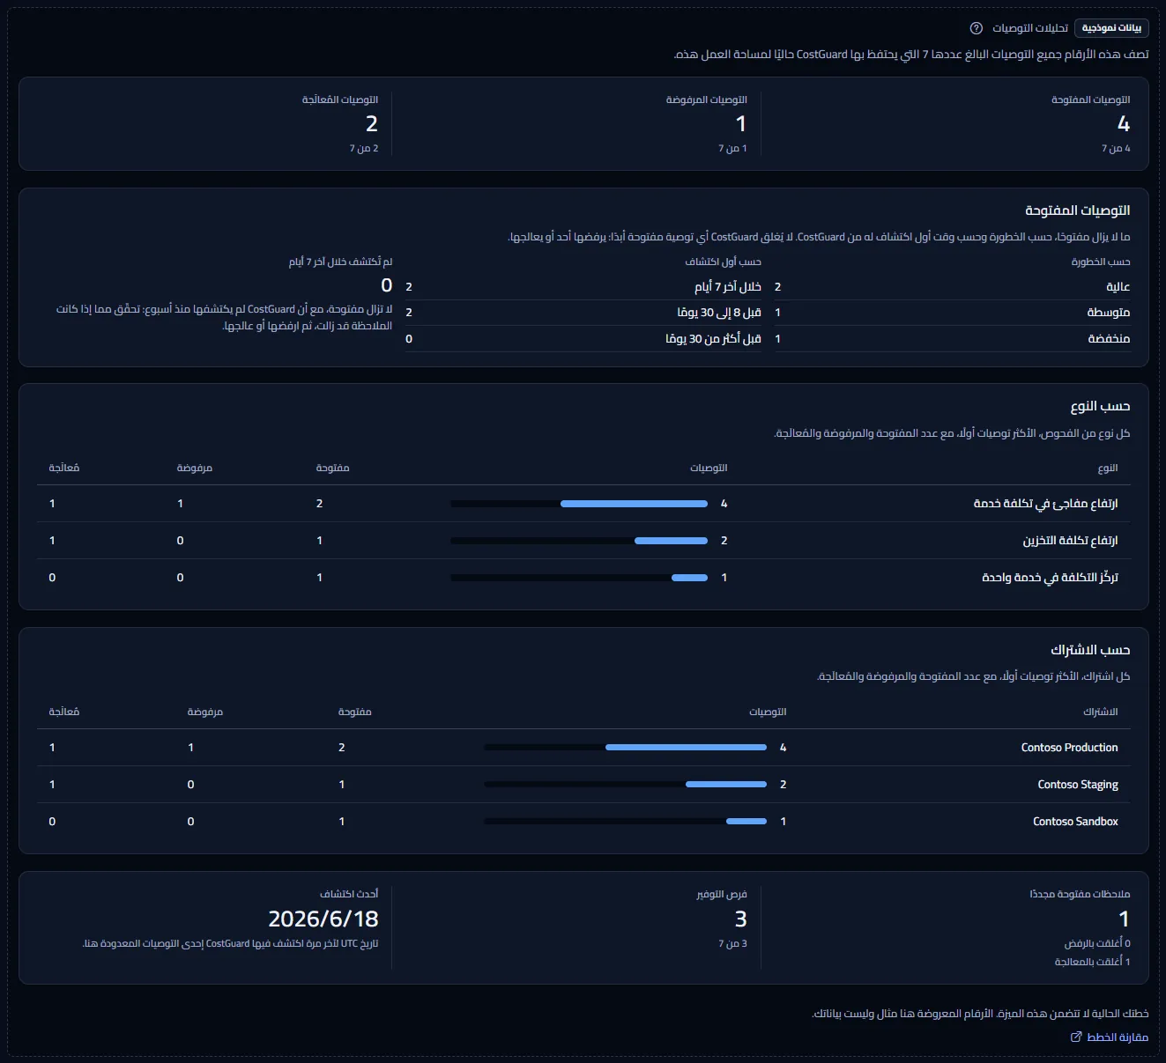Click the external-link icon next to مقارنة الخطط
The height and width of the screenshot is (1063, 1166).
point(1076,1037)
